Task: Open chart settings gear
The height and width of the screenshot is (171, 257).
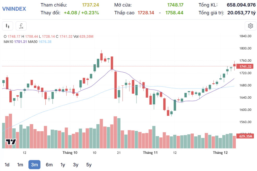Action: tap(250, 26)
